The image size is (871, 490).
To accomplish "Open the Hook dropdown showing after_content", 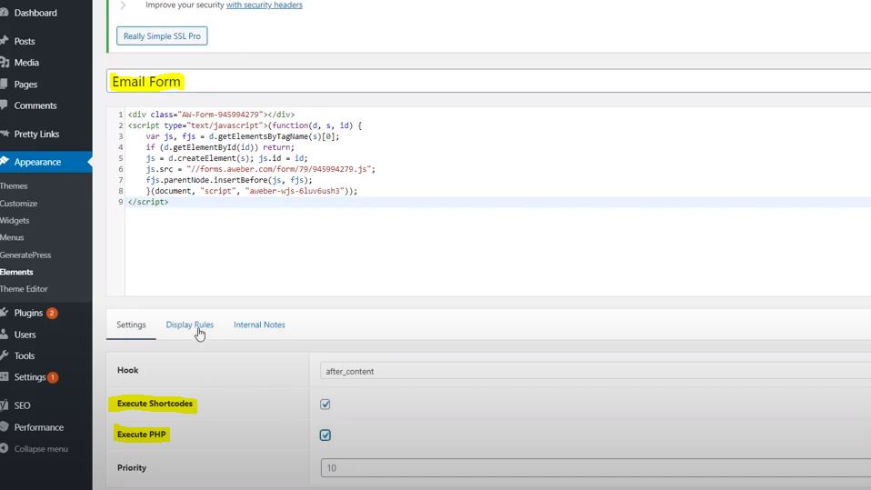I will (x=596, y=371).
